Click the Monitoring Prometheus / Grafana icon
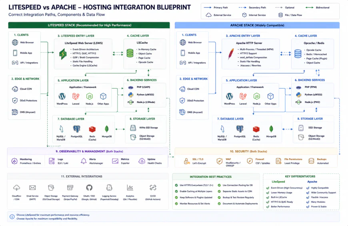Image resolution: width=348 pixels, height=226 pixels. (x=14, y=161)
